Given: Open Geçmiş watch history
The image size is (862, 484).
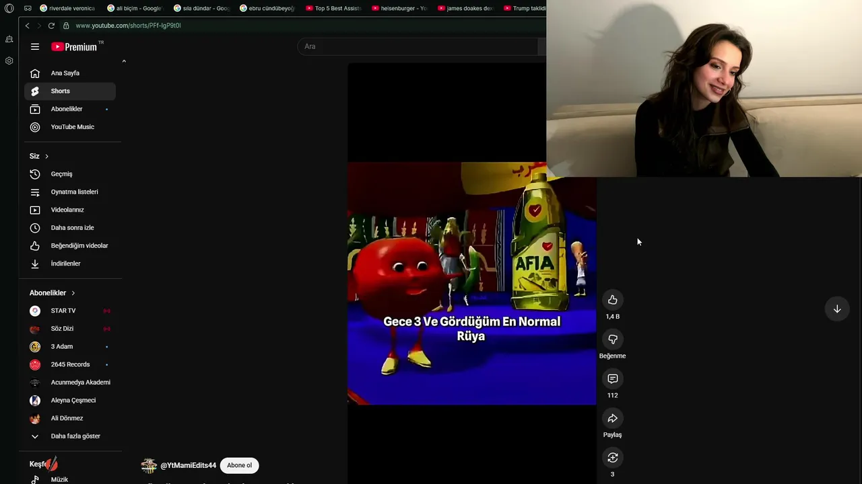Looking at the screenshot, I should pyautogui.click(x=70, y=174).
